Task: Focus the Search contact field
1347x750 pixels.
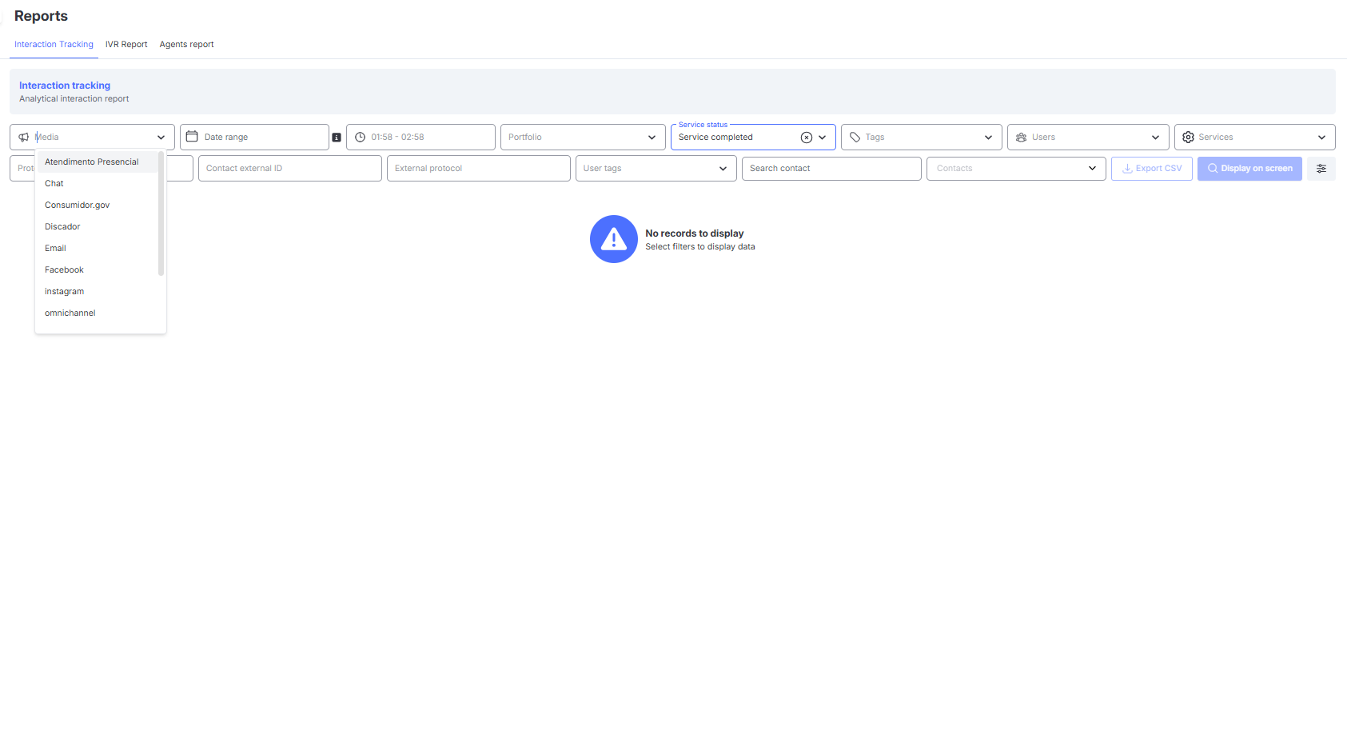Action: [831, 169]
